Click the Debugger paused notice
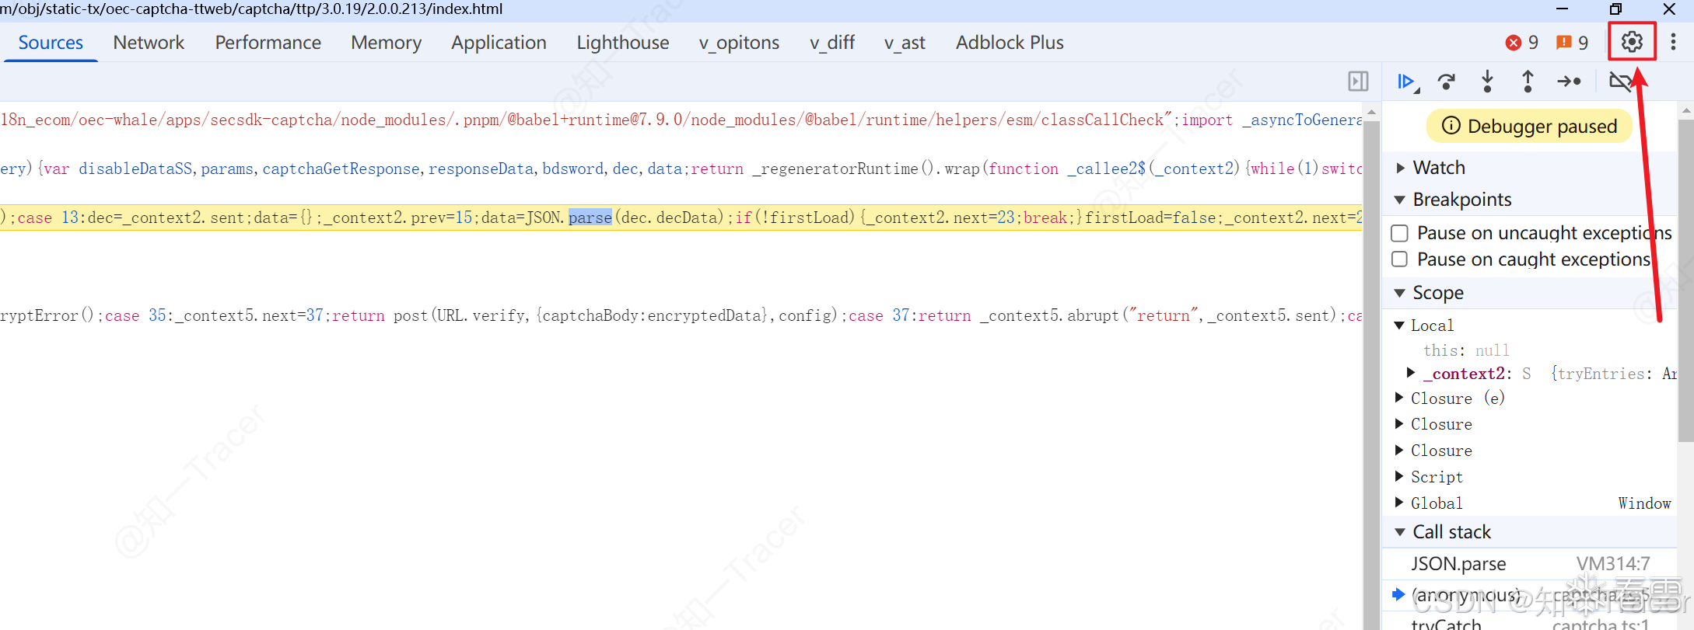1694x630 pixels. coord(1529,126)
